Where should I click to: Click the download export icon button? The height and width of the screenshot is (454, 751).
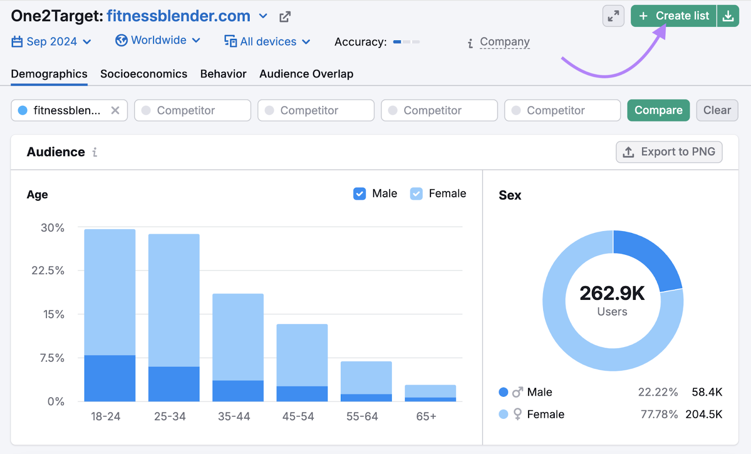pyautogui.click(x=728, y=16)
